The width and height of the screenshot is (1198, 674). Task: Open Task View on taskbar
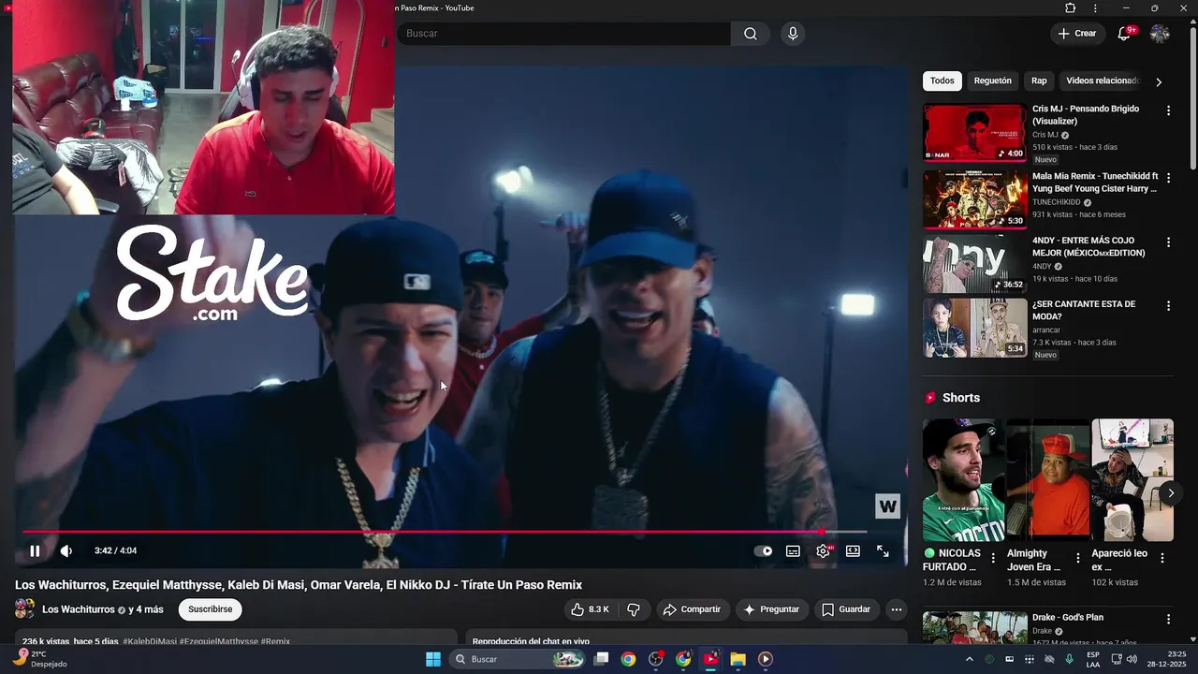tap(602, 659)
